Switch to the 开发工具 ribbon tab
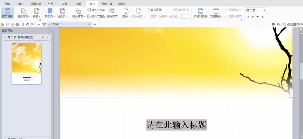Viewport: 303px width, 139px height. tap(107, 4)
